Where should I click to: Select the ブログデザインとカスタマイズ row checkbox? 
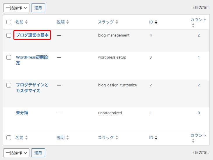tap(9, 85)
